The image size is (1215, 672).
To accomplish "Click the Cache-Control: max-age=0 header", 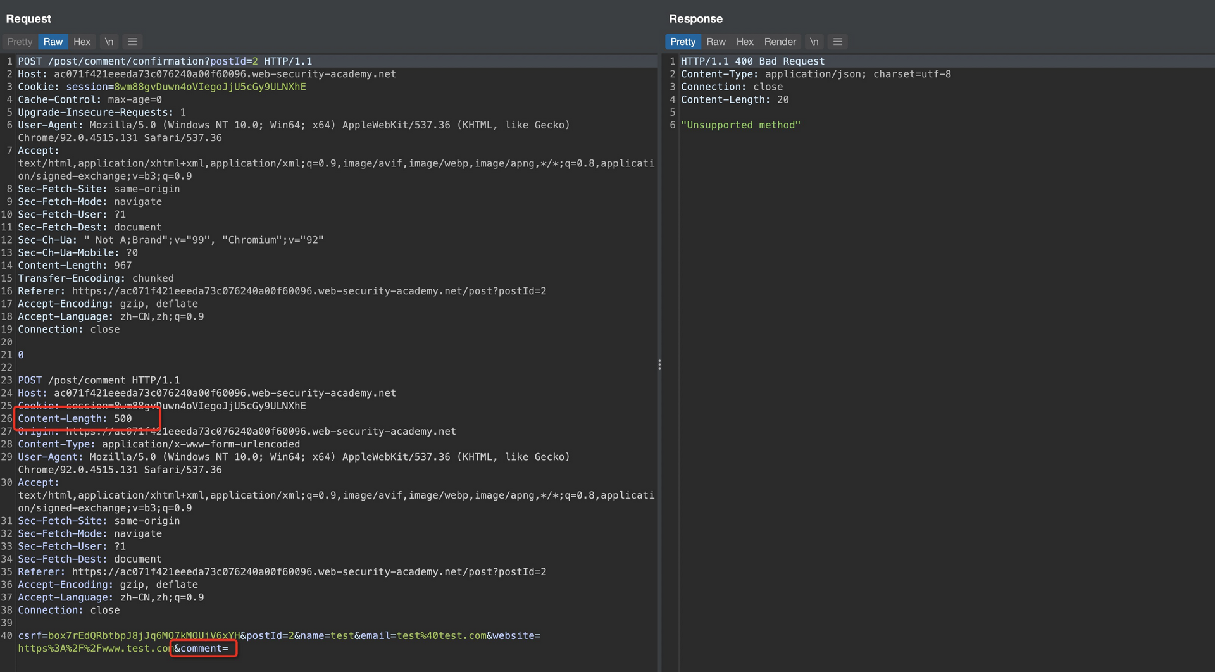I will click(x=90, y=99).
